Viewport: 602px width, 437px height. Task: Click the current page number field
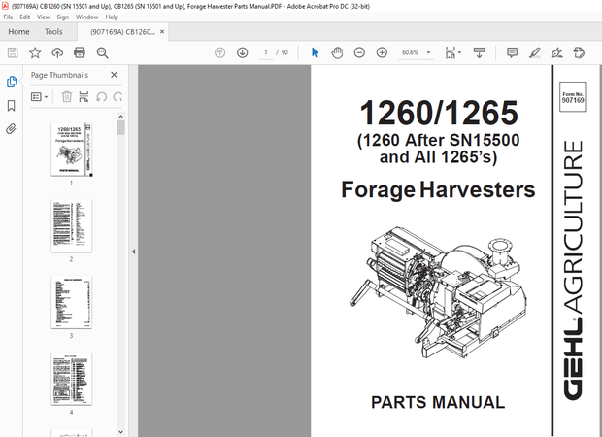266,52
